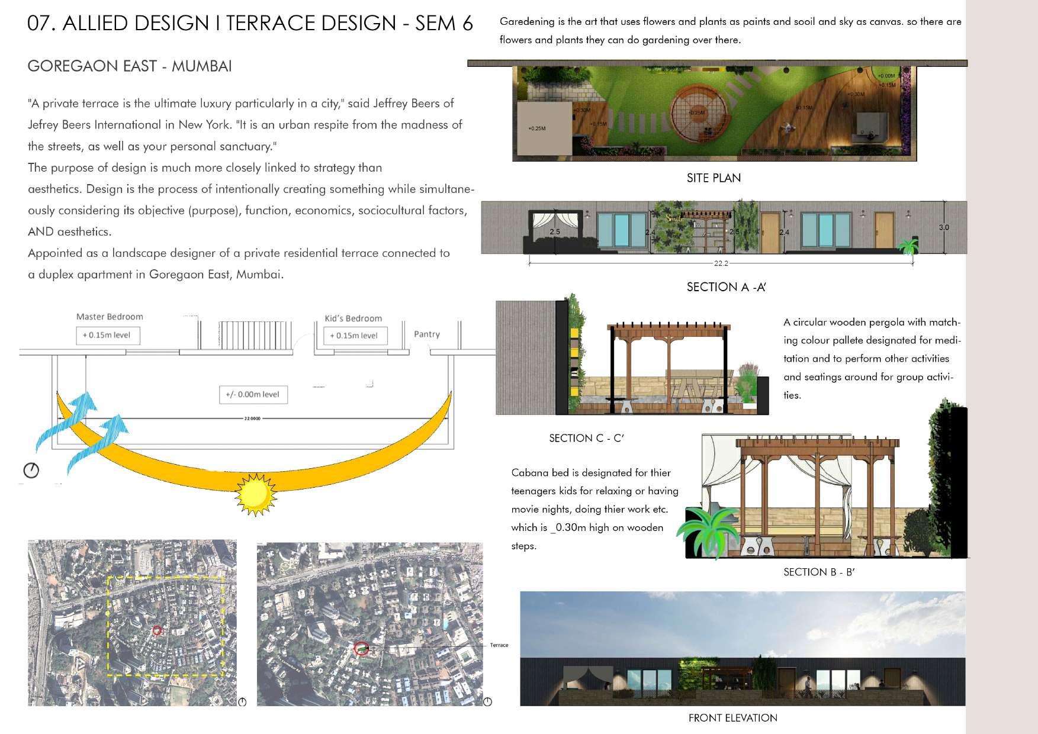Expand the SECTION A-A' drawing
Image resolution: width=1038 pixels, height=734 pixels.
(x=711, y=228)
